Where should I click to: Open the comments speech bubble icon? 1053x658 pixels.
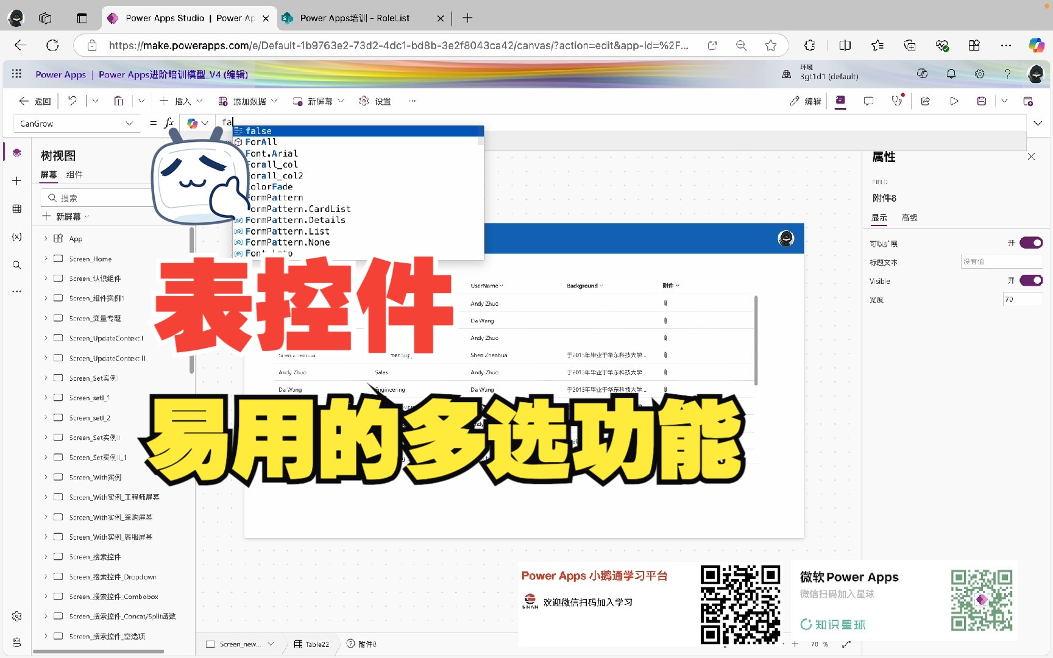coord(868,101)
